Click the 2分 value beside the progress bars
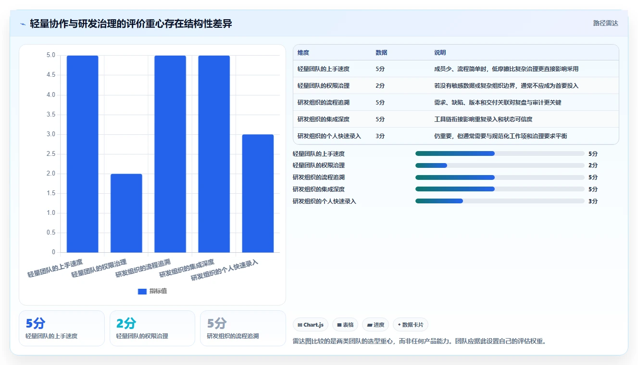Viewport: 638px width, 365px height. (593, 165)
